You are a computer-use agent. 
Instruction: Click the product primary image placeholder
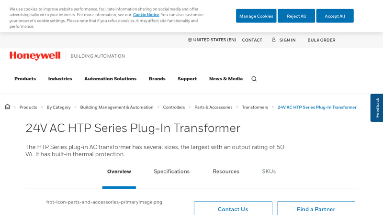(x=104, y=202)
